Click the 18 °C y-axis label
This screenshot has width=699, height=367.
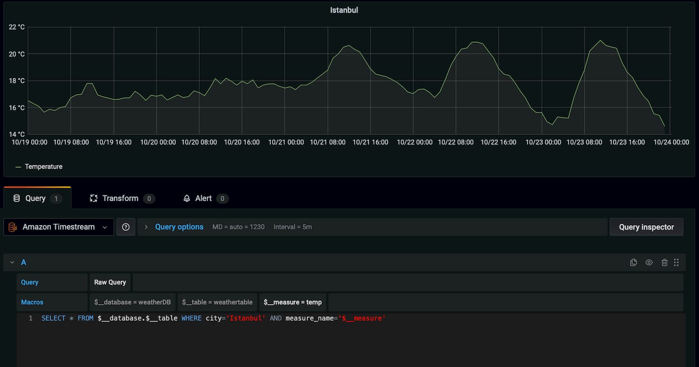(x=17, y=80)
